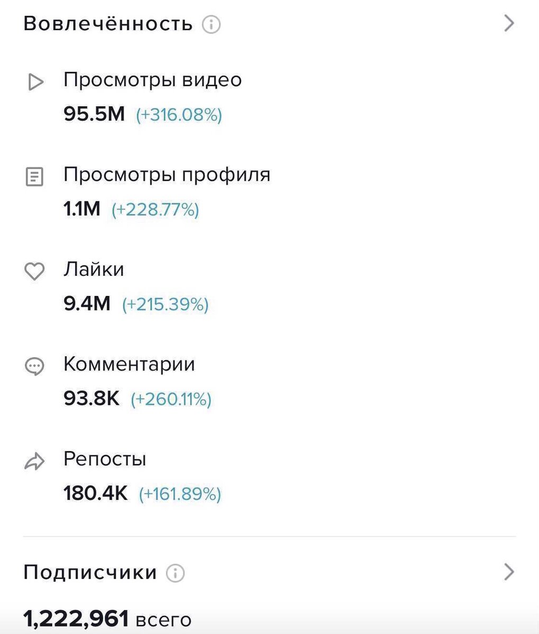Viewport: 539px width, 634px height.
Task: Click the heart icon beside Лайки
Action: point(35,272)
